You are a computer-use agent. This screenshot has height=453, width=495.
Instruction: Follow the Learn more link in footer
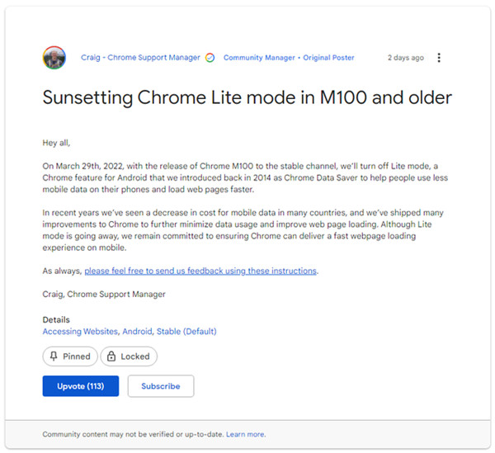coord(246,434)
